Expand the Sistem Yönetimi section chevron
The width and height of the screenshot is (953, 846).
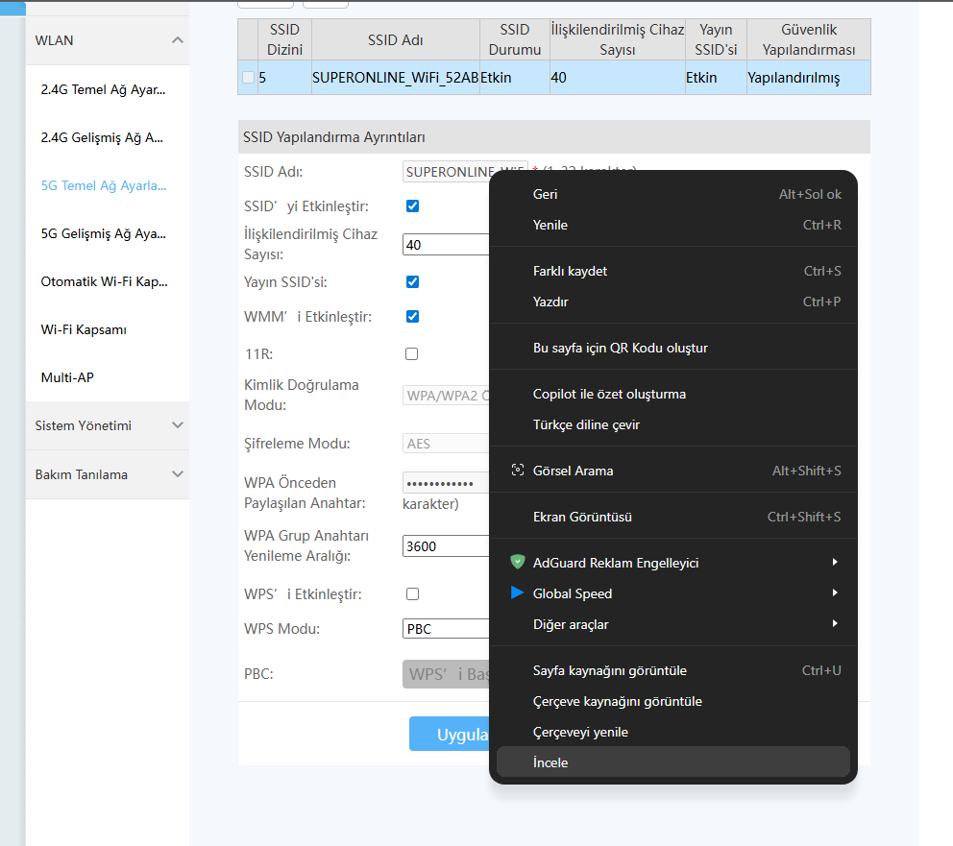tap(178, 425)
